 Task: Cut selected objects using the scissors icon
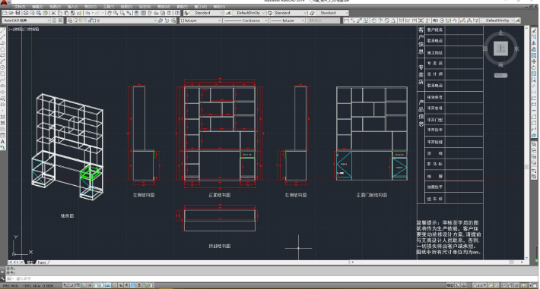coord(53,13)
